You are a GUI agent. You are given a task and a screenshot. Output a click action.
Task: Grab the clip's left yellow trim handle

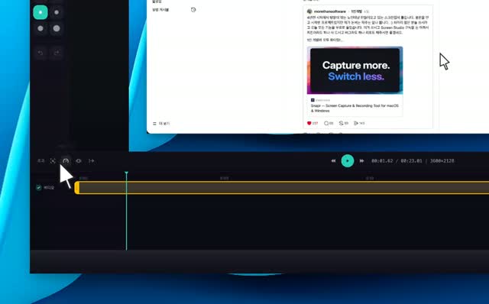(76, 188)
